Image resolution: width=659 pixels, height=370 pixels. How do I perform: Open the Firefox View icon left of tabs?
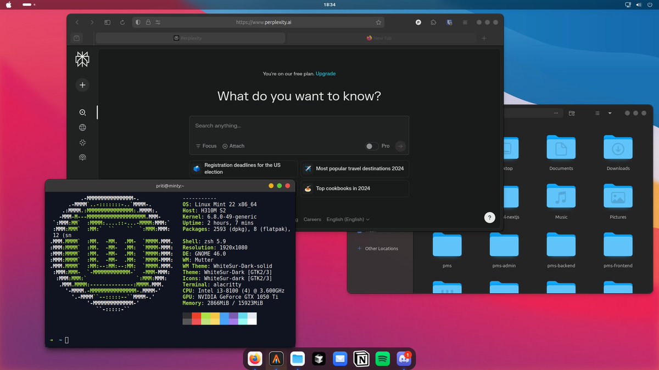coord(76,38)
